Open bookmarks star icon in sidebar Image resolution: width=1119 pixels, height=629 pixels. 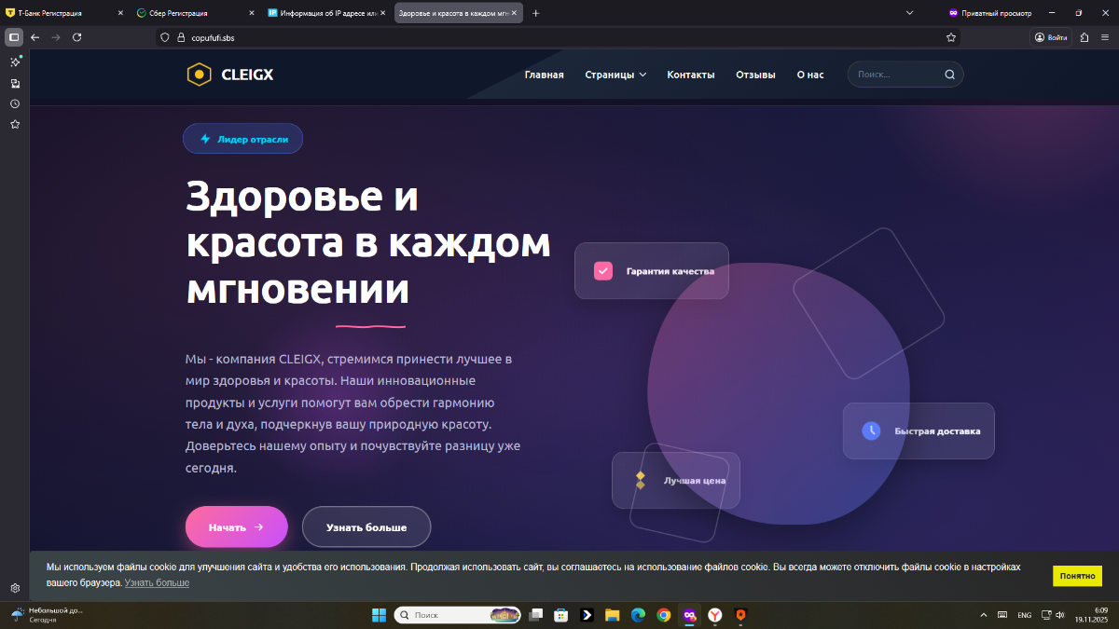(15, 124)
